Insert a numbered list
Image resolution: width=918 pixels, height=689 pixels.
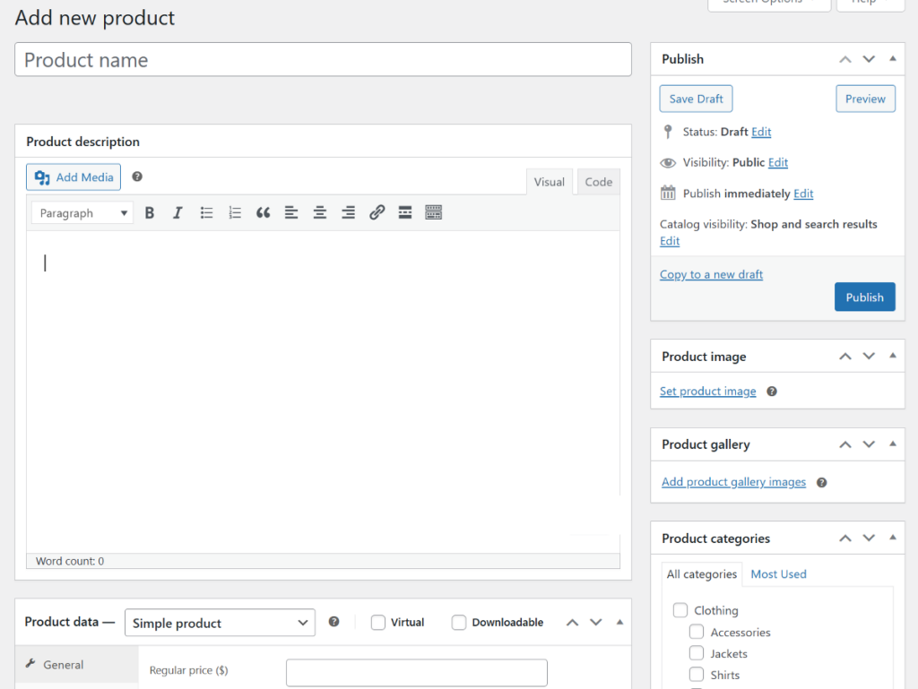coord(235,212)
